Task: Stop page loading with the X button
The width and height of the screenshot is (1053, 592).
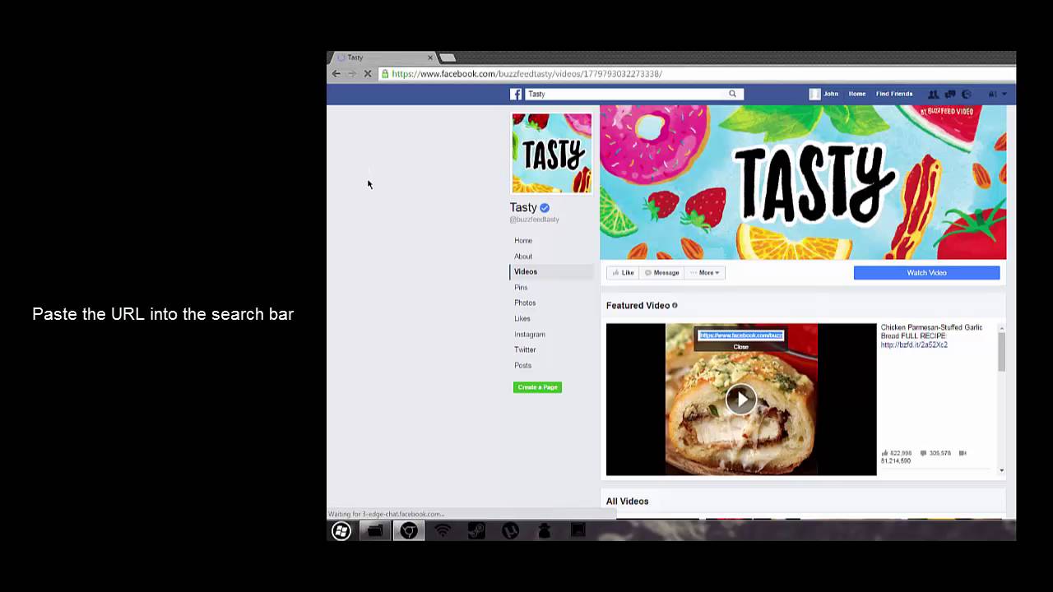Action: (x=368, y=74)
